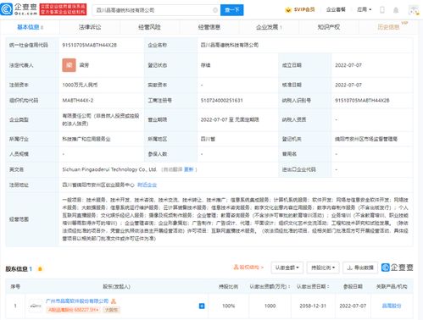The image size is (423, 320).
Task: Select business registration number 510724000251631
Action: pos(221,100)
